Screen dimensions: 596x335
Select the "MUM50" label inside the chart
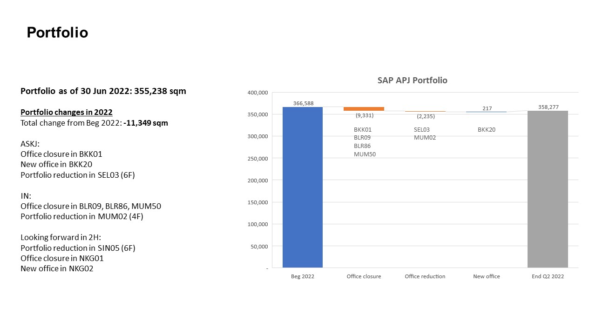[x=365, y=154]
